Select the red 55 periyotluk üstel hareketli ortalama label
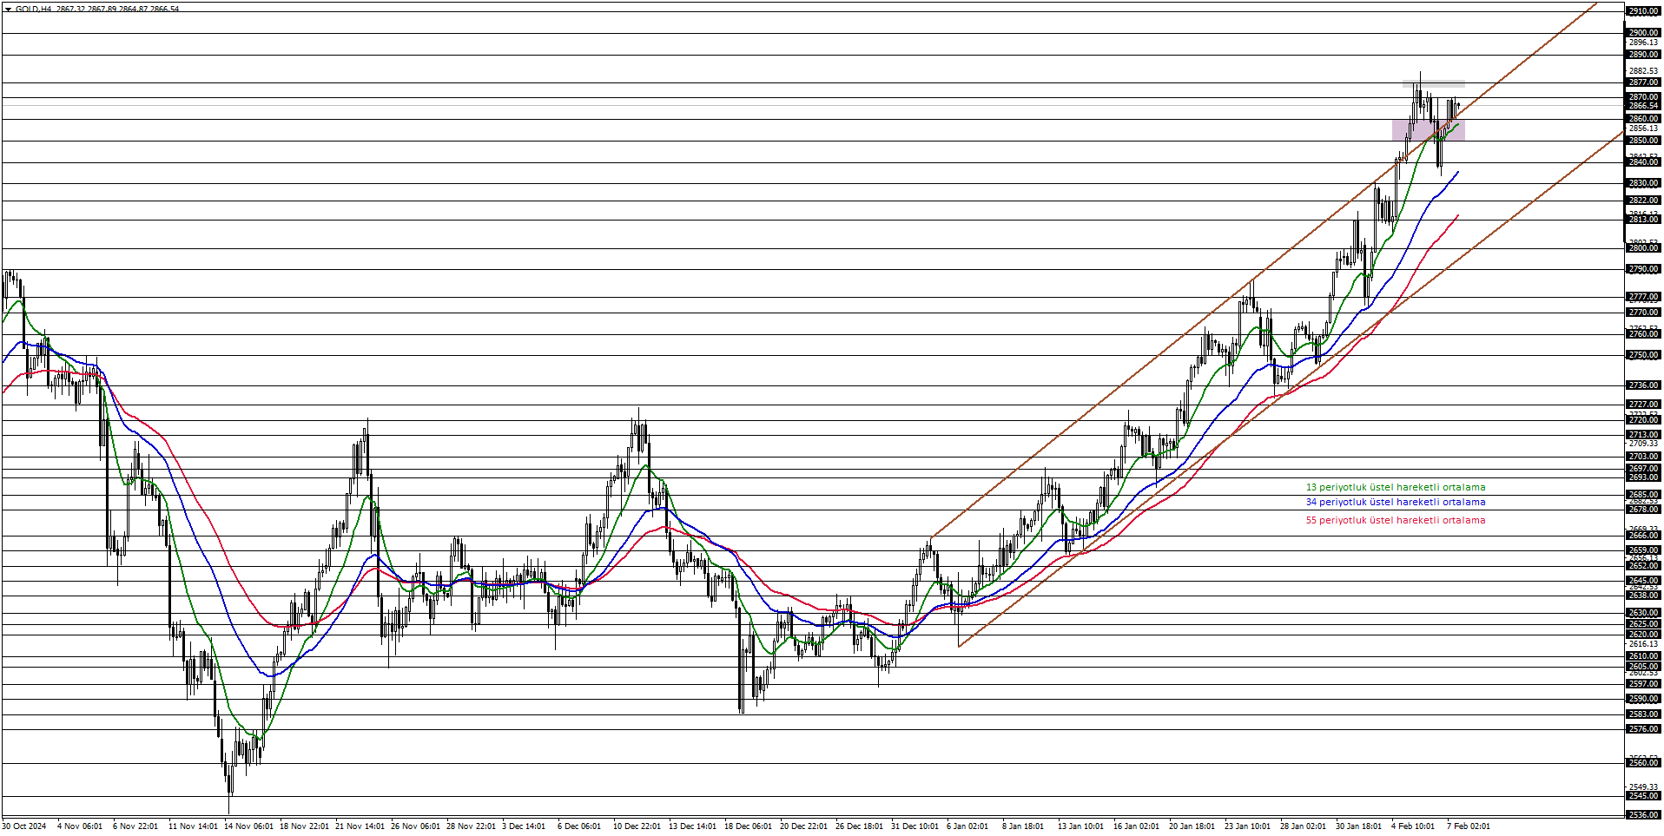The image size is (1664, 836). pyautogui.click(x=1396, y=521)
